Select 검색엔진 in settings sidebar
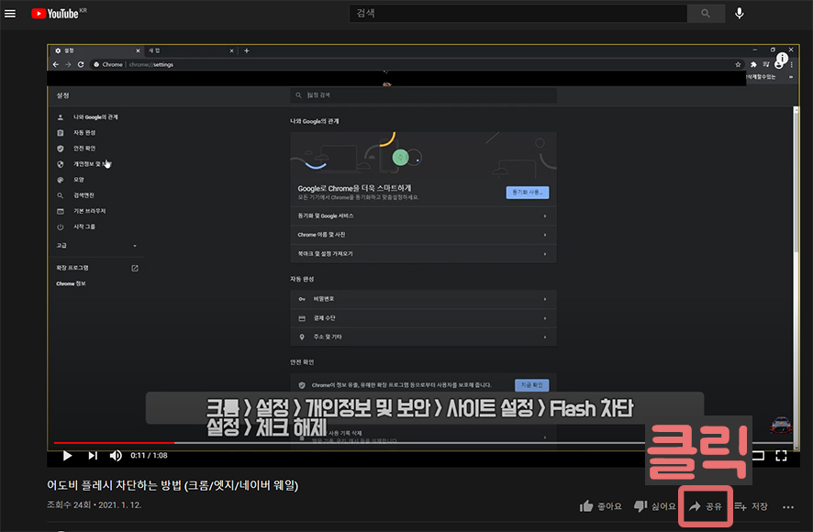The height and width of the screenshot is (532, 813). [84, 195]
